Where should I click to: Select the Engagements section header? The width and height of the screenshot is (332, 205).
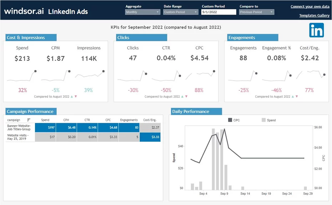pos(253,37)
